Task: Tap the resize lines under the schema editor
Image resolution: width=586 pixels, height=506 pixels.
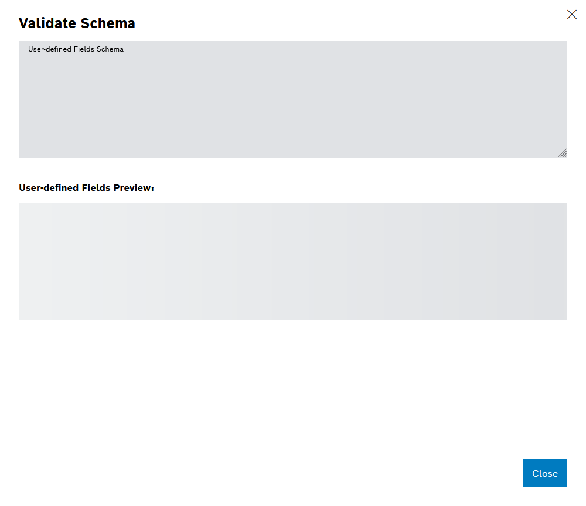Action: (563, 153)
